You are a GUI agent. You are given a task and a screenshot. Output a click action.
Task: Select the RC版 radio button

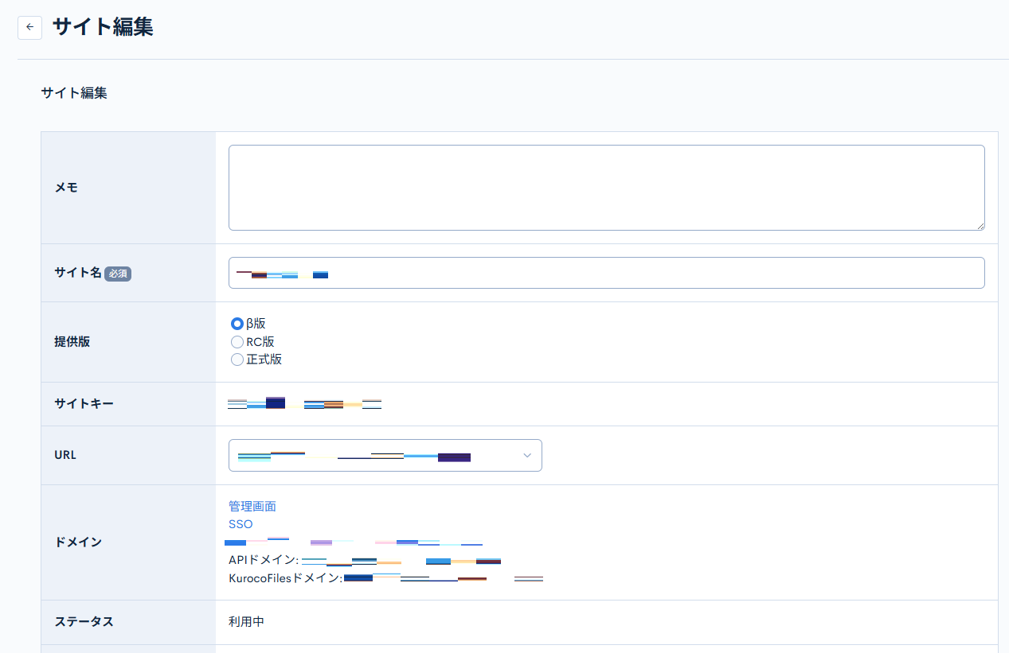point(237,341)
